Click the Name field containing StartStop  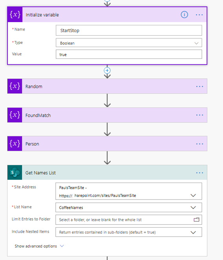(129, 30)
